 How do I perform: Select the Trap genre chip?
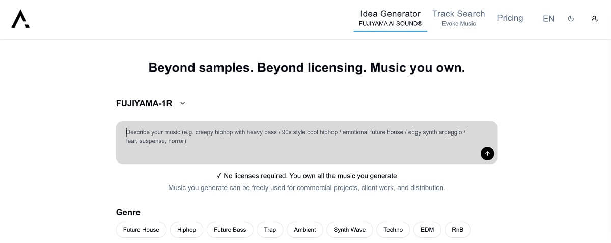click(x=270, y=230)
